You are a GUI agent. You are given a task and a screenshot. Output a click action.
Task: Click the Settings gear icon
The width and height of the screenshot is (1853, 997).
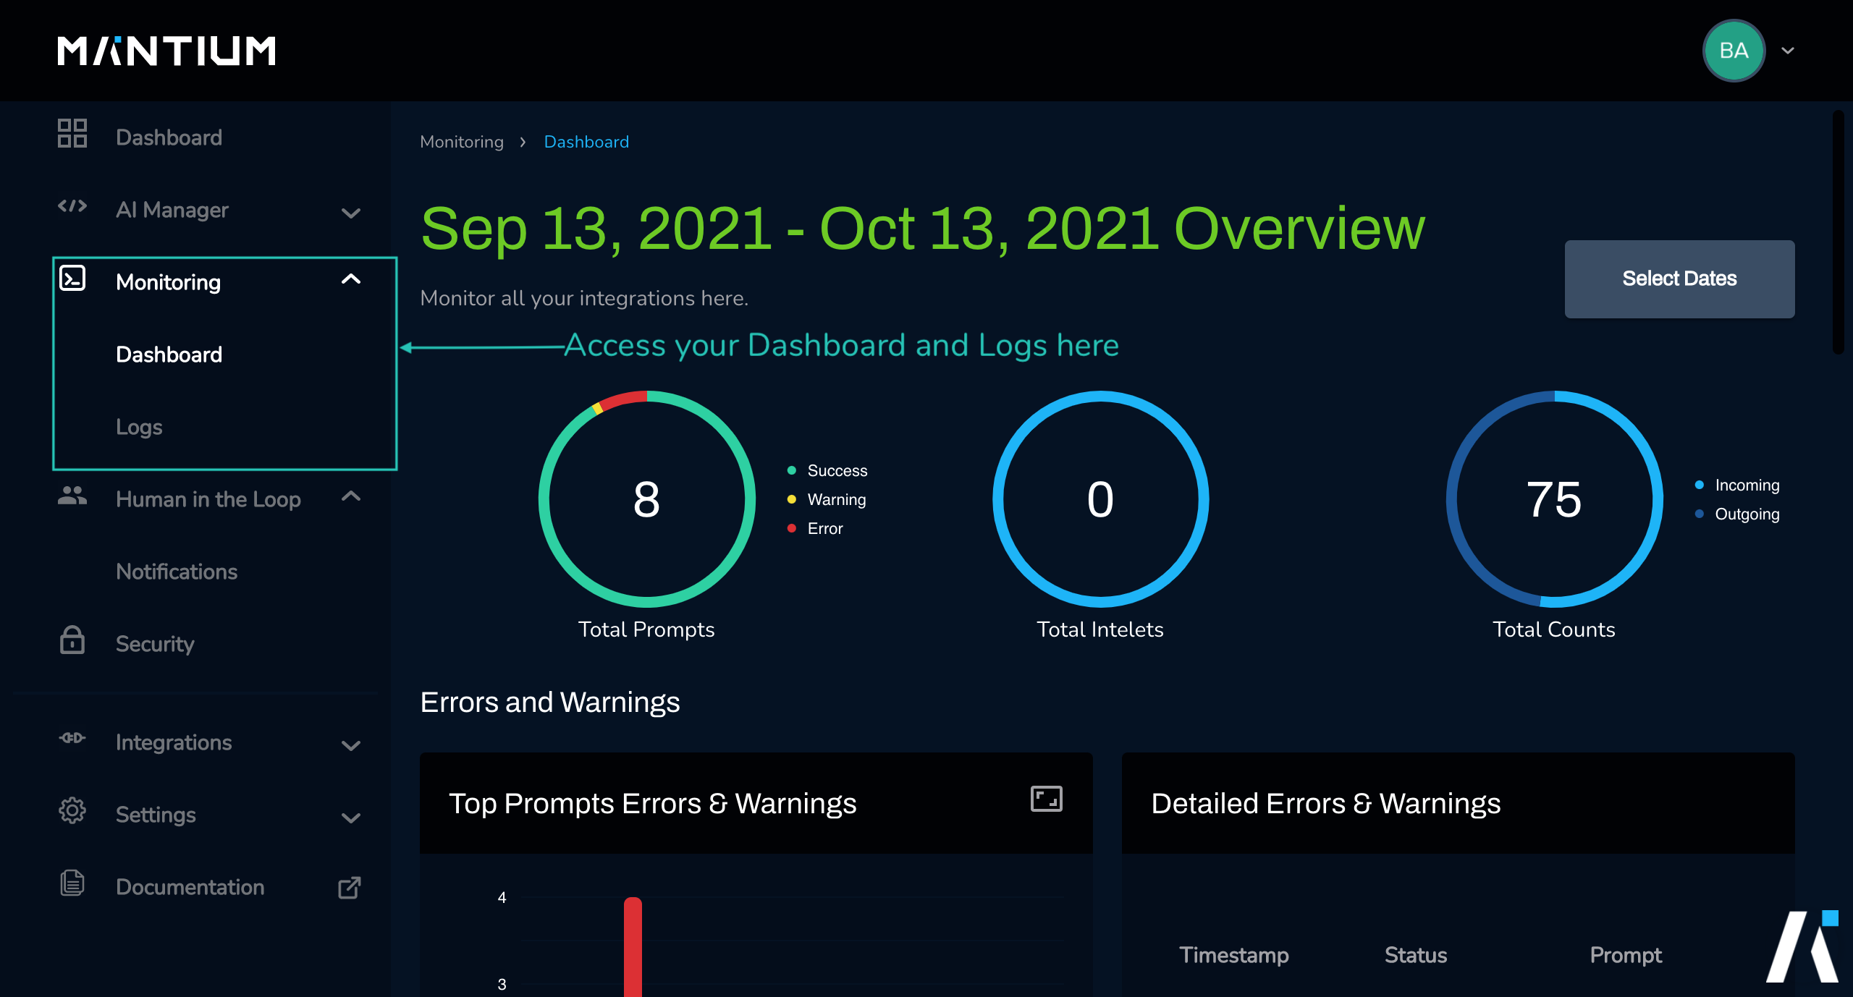click(72, 811)
